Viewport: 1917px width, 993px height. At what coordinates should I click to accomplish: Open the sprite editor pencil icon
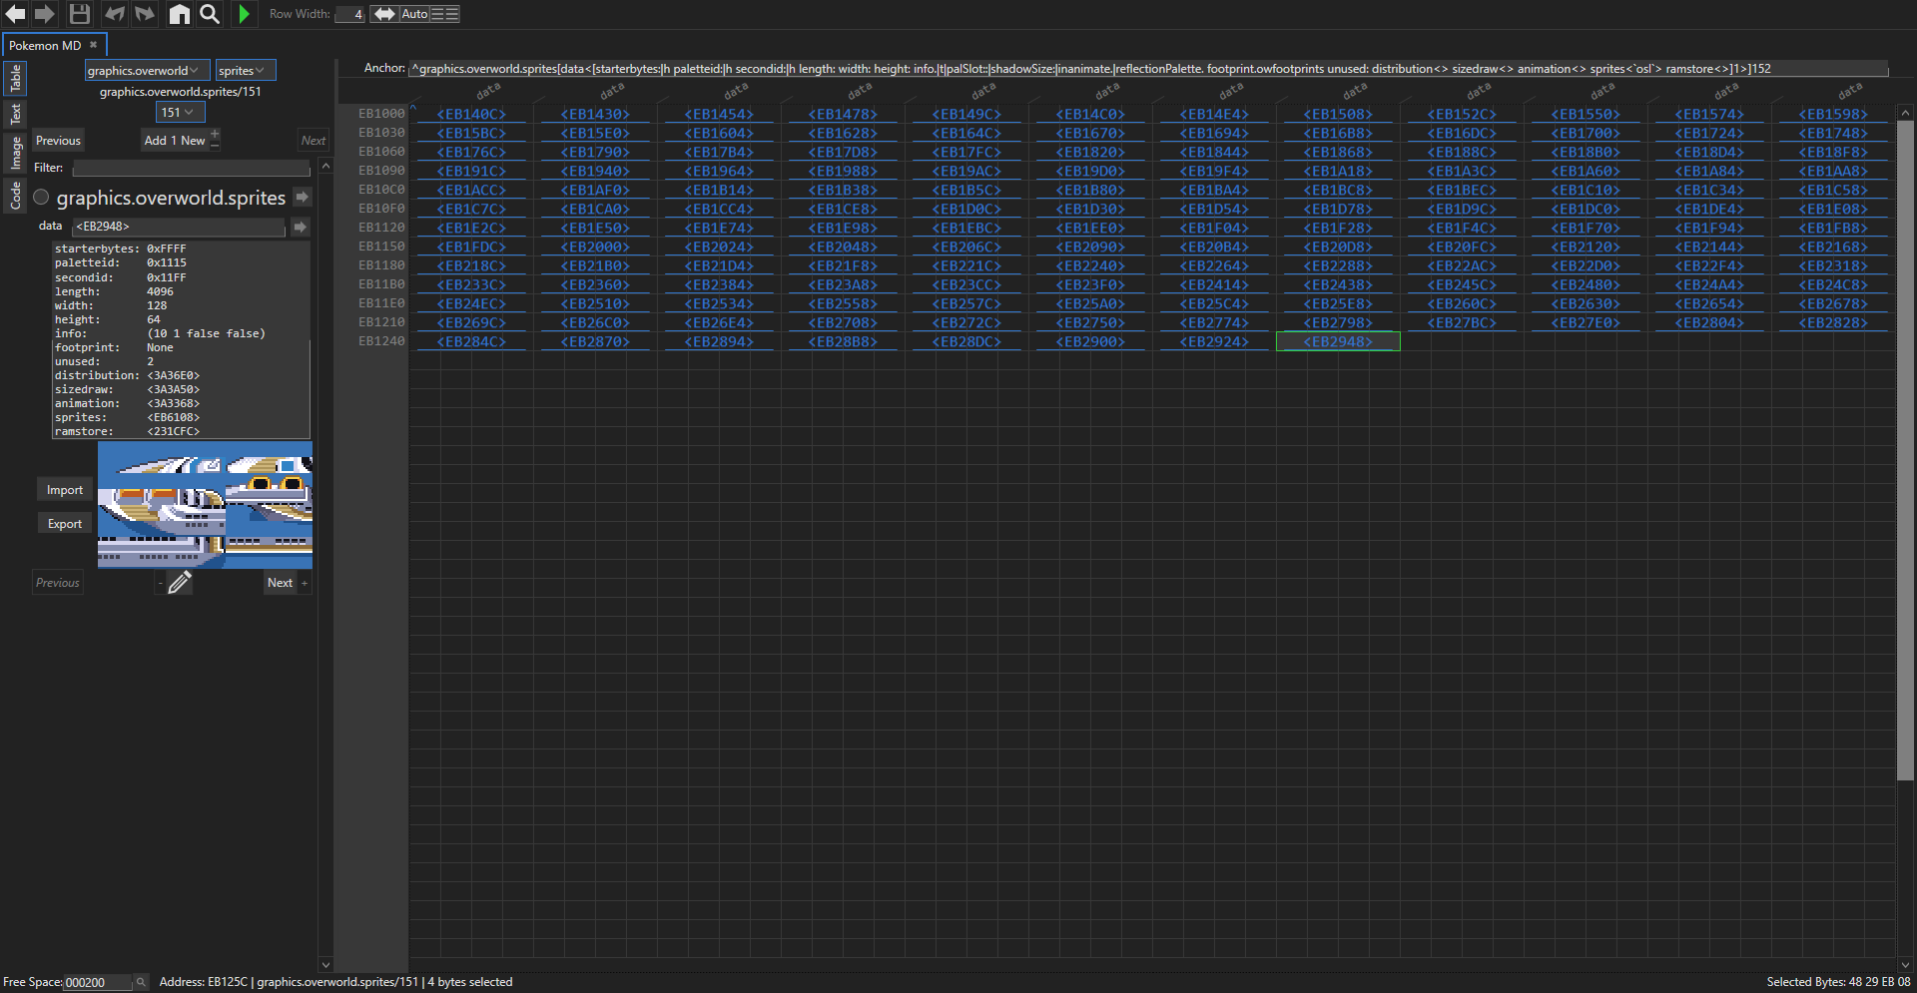tap(180, 583)
